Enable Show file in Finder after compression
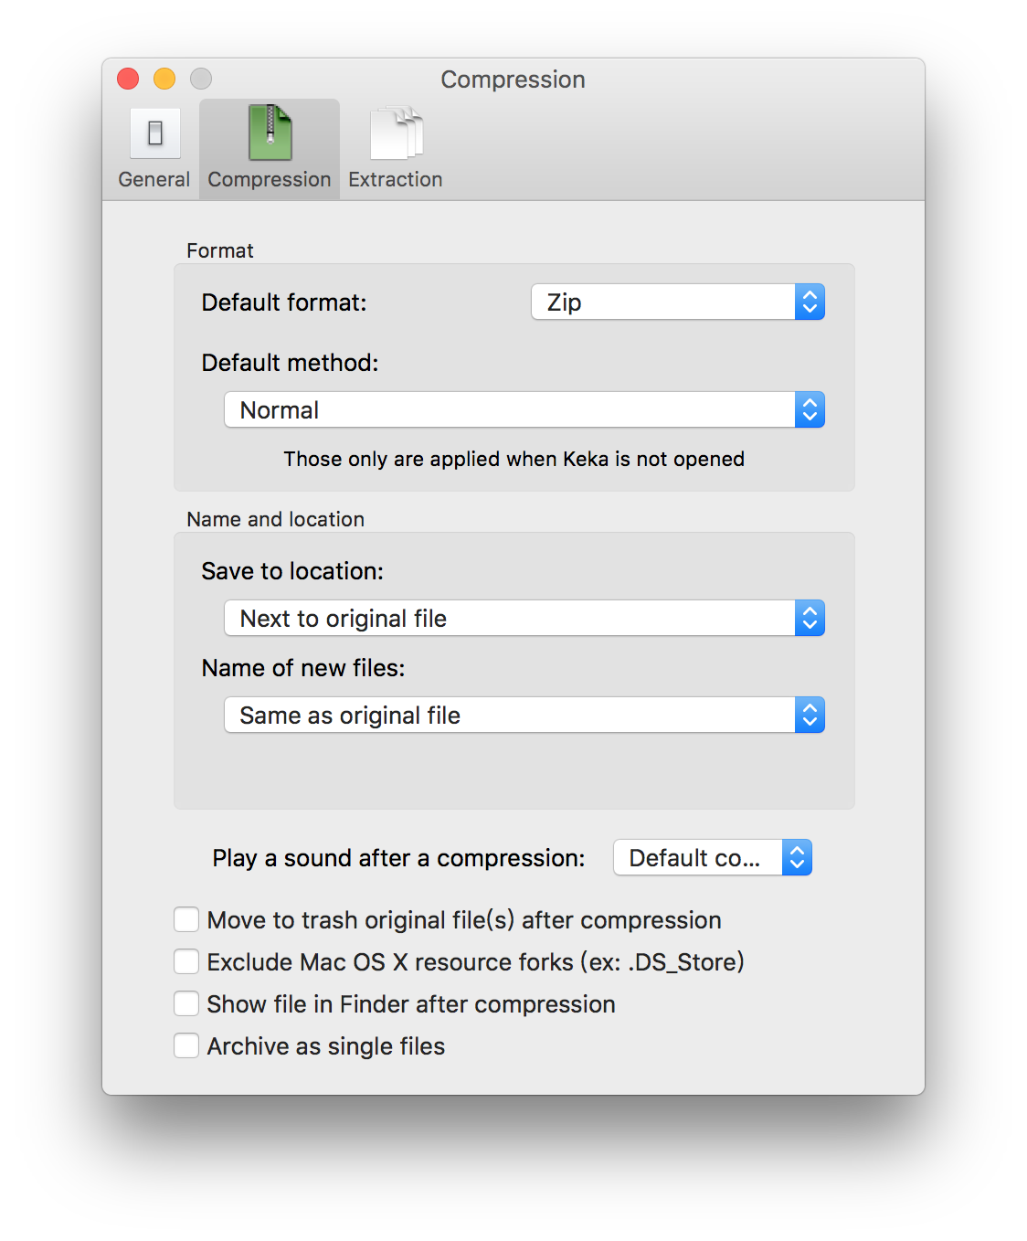Screen dimensions: 1027x1241 186,1003
